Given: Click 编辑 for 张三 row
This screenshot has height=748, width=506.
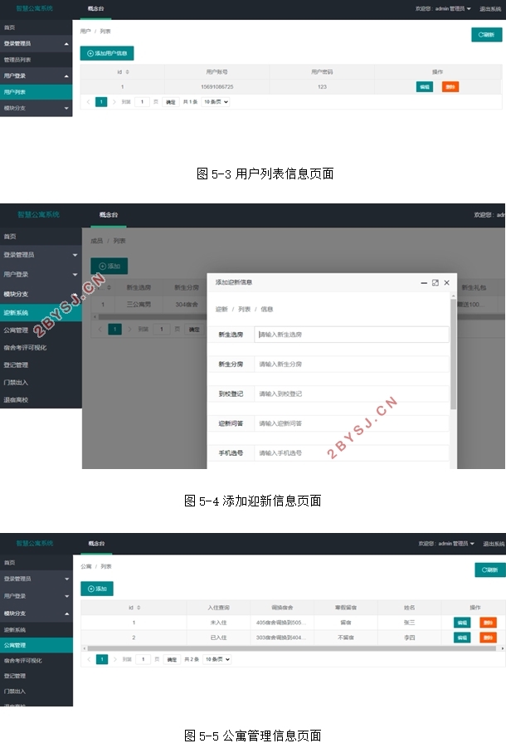Looking at the screenshot, I should pyautogui.click(x=462, y=623).
